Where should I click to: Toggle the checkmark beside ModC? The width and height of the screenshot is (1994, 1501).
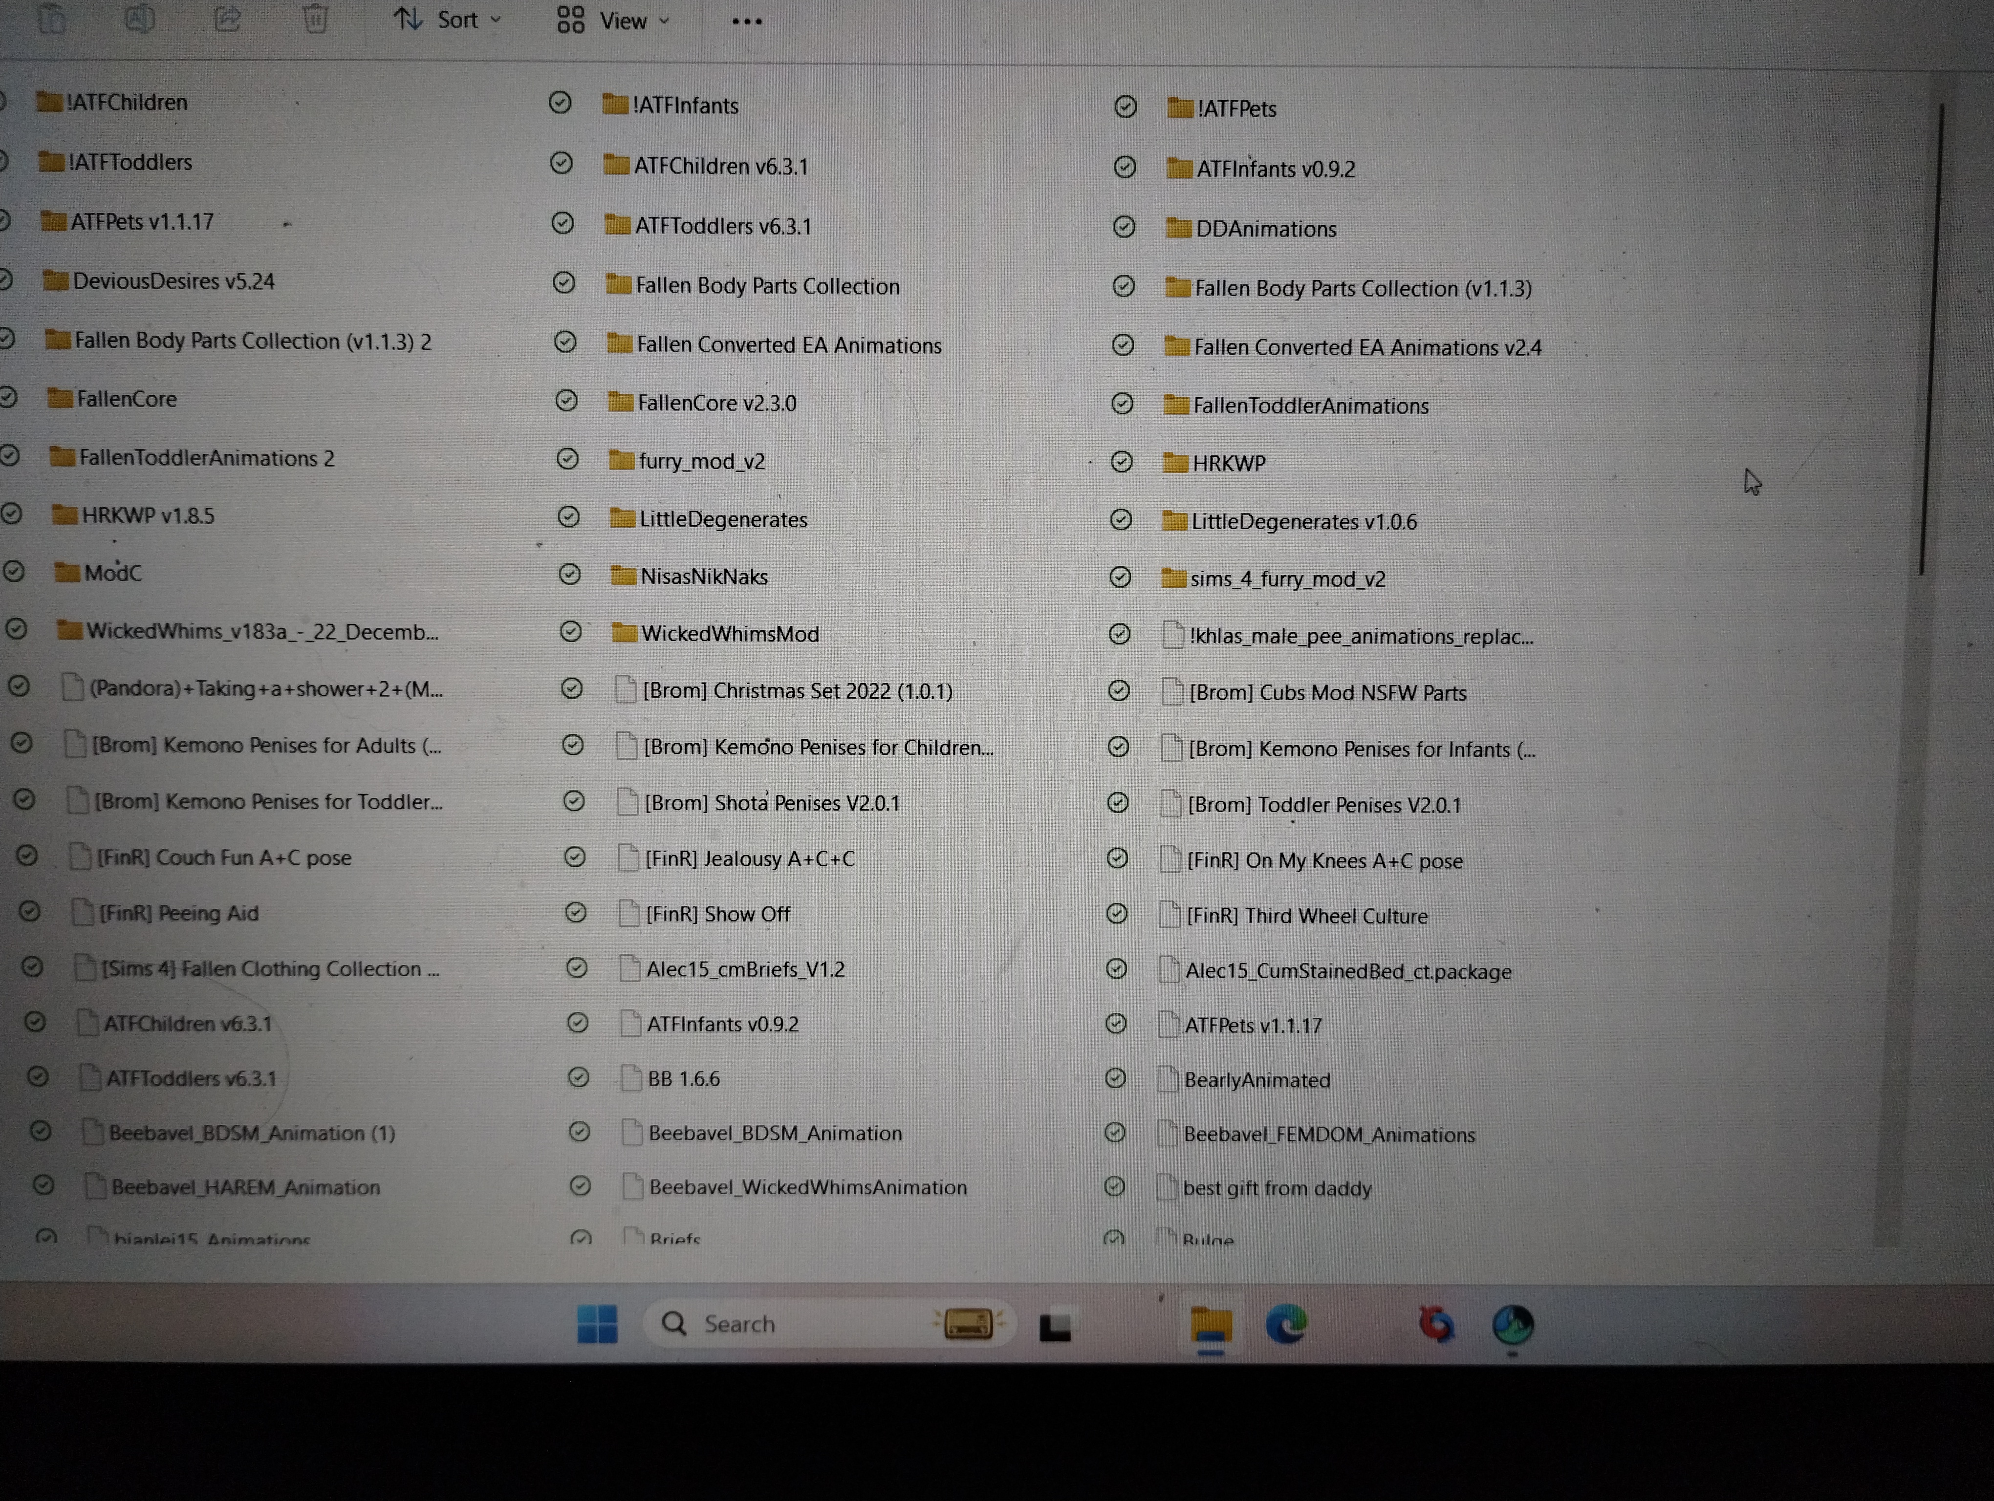point(14,571)
